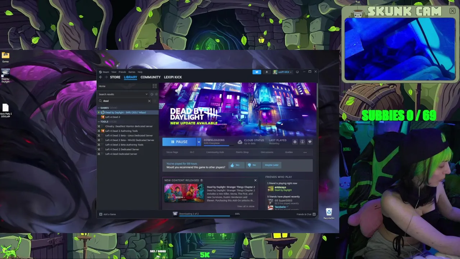Switch to Big Picture mode monitor icon
Viewport: 460px width, 259px height.
coord(297,72)
